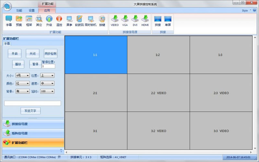
Task: Click the 单屏 single screen icon
Action: pyautogui.click(x=168, y=21)
